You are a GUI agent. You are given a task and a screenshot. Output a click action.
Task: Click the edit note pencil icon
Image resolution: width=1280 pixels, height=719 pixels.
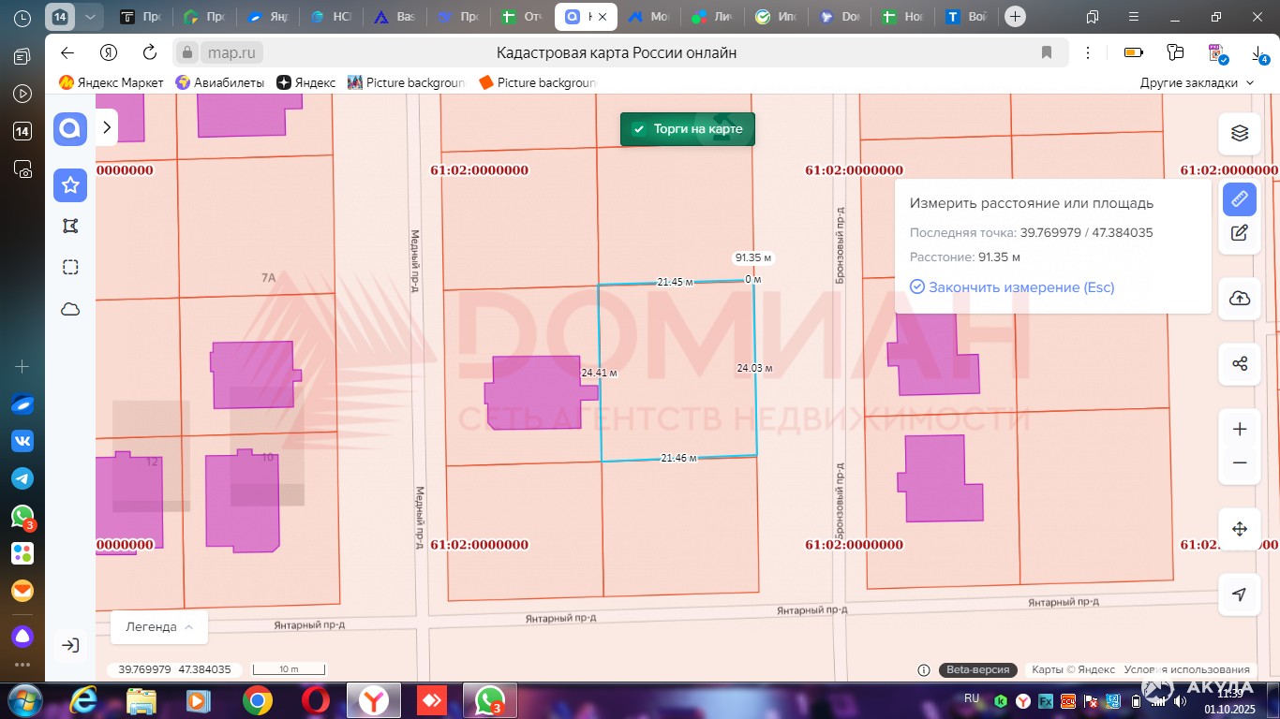pyautogui.click(x=1239, y=233)
